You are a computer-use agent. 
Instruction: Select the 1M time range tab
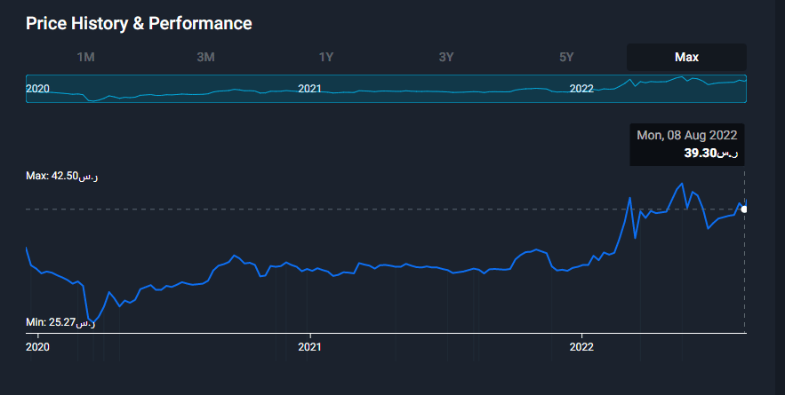[85, 57]
